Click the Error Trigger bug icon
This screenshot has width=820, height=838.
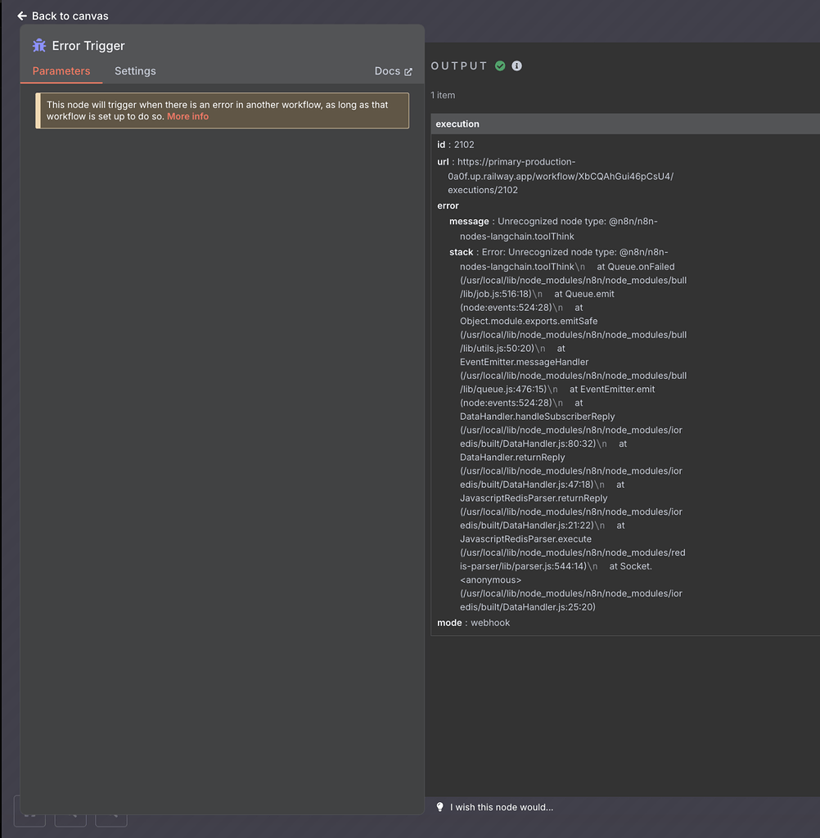click(x=38, y=46)
